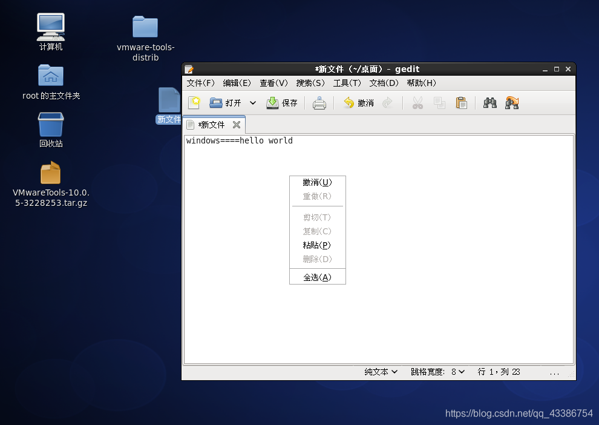Open the 帮助(H) menu
Screen dimensions: 599x425
[x=421, y=83]
